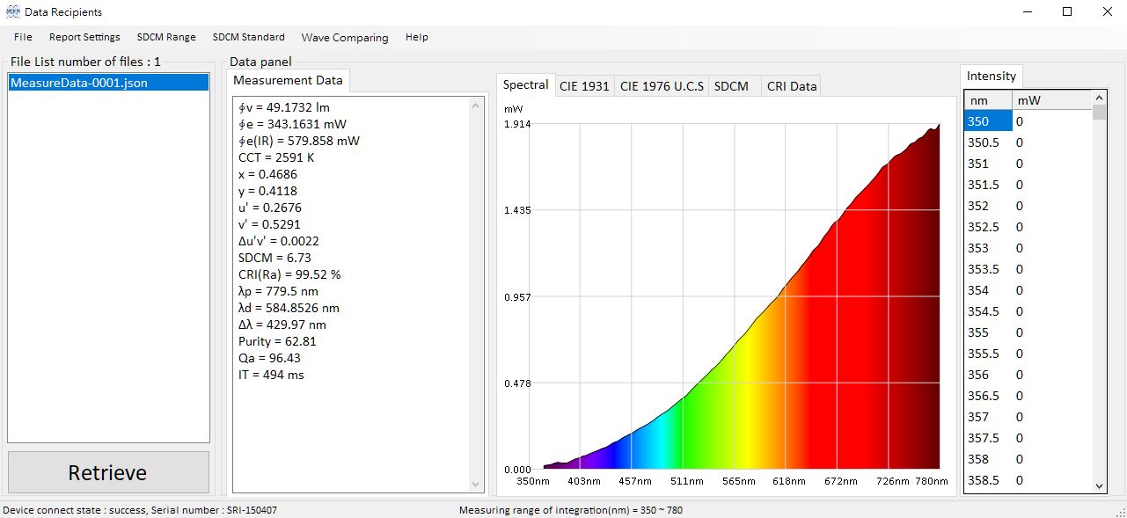Open the Report Settings menu

84,37
